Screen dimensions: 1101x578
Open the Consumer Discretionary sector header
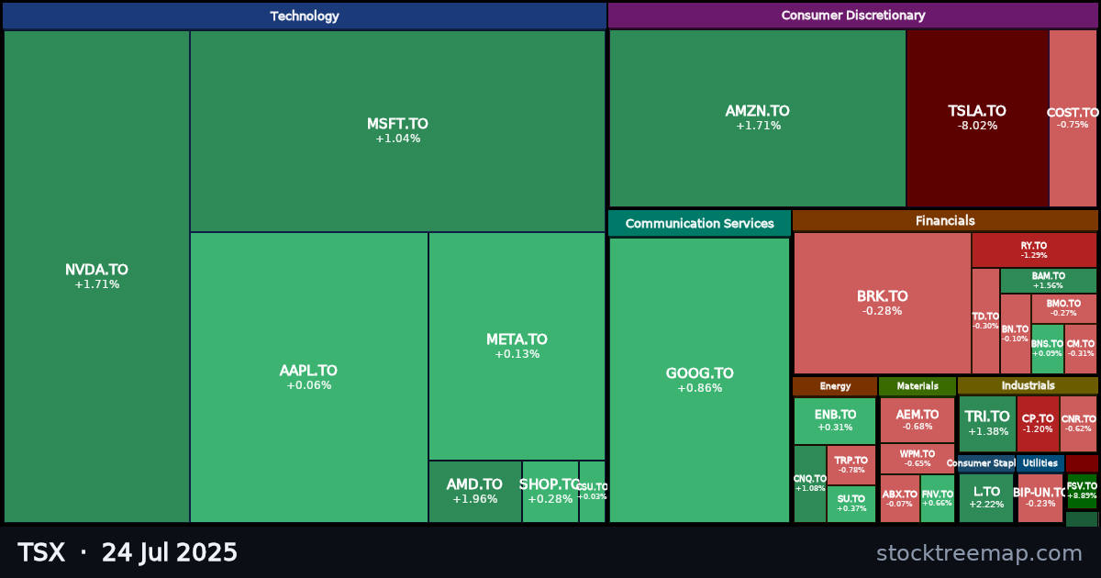853,16
